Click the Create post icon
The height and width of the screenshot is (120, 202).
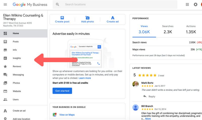(x=62, y=18)
